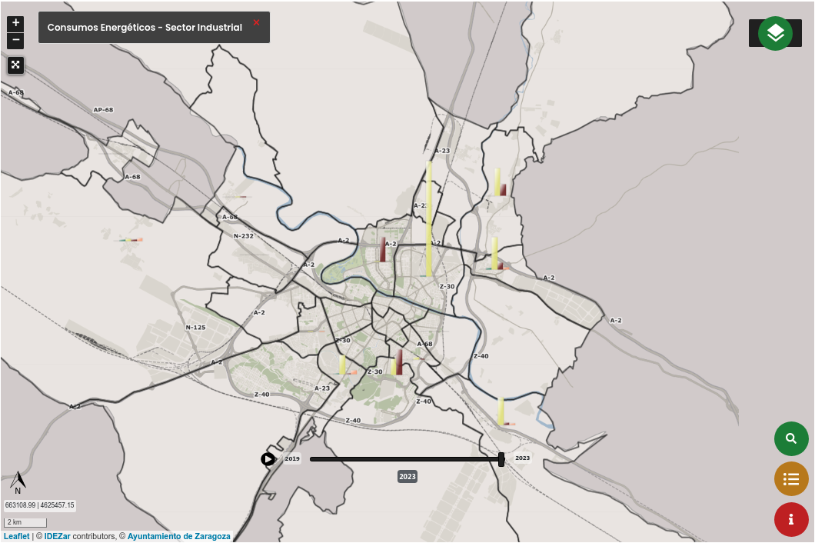Zoom in the map with plus button
The width and height of the screenshot is (815, 543).
pyautogui.click(x=15, y=23)
